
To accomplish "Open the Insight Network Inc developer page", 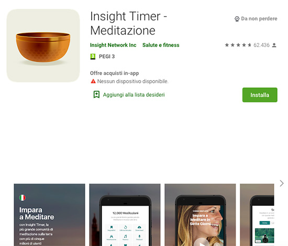I will 113,45.
